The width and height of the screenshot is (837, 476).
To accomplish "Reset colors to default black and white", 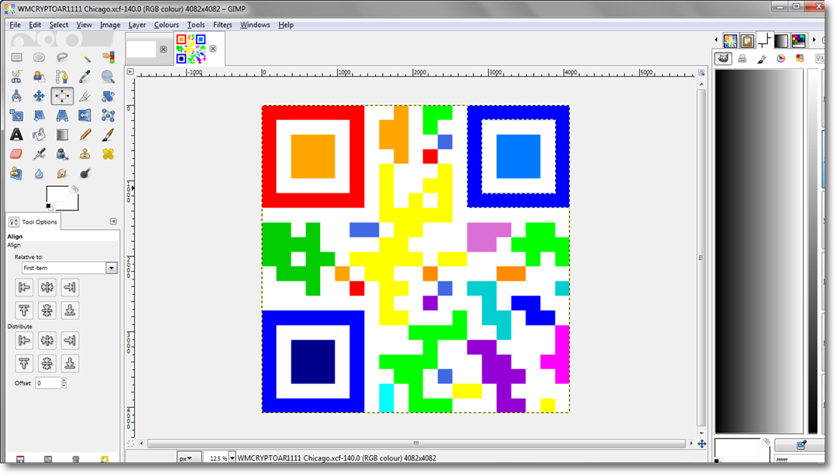I will [x=49, y=207].
